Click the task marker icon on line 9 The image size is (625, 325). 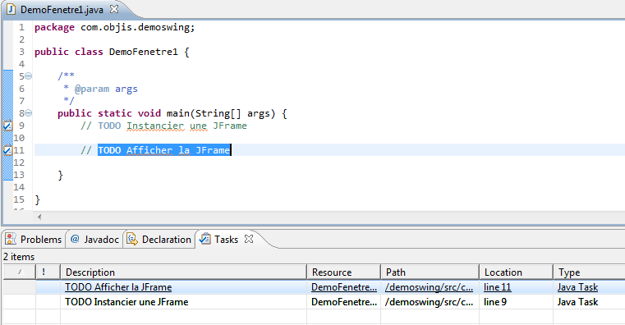[x=7, y=126]
